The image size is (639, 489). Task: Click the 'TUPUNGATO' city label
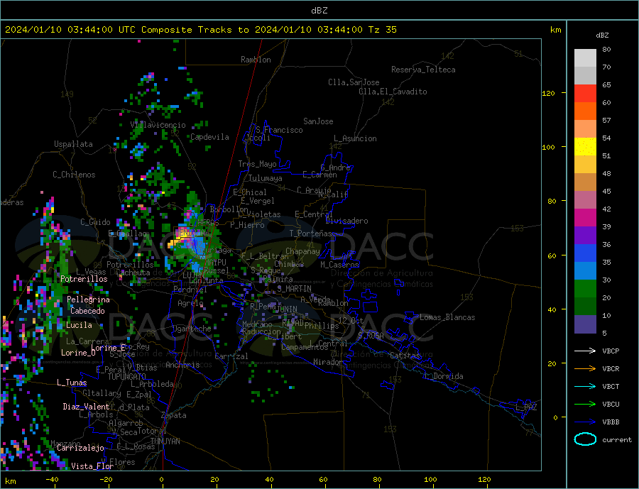127,377
